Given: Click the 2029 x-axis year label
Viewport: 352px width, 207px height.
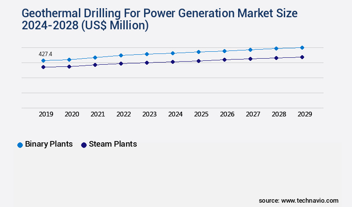Looking at the screenshot, I should click(305, 114).
